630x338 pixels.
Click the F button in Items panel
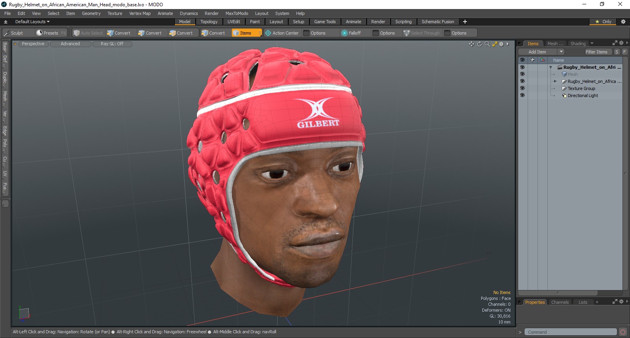pyautogui.click(x=624, y=52)
